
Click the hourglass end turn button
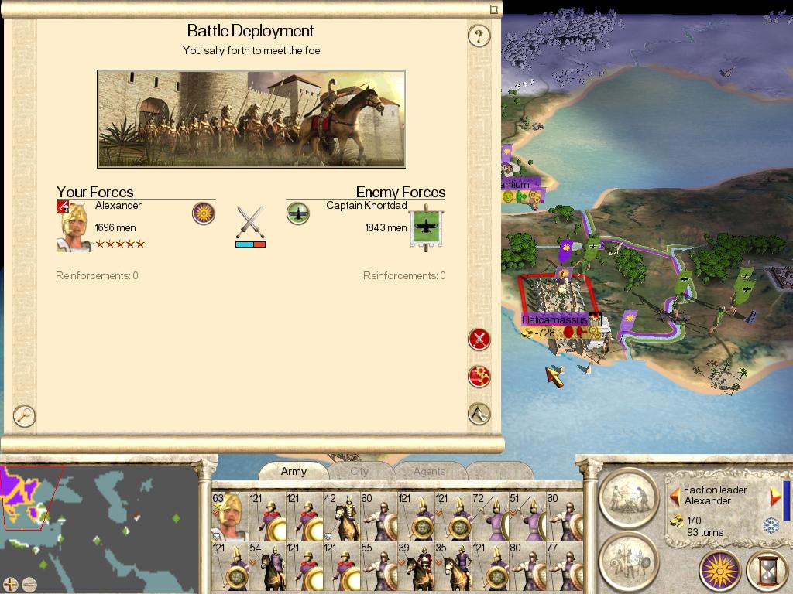[768, 571]
